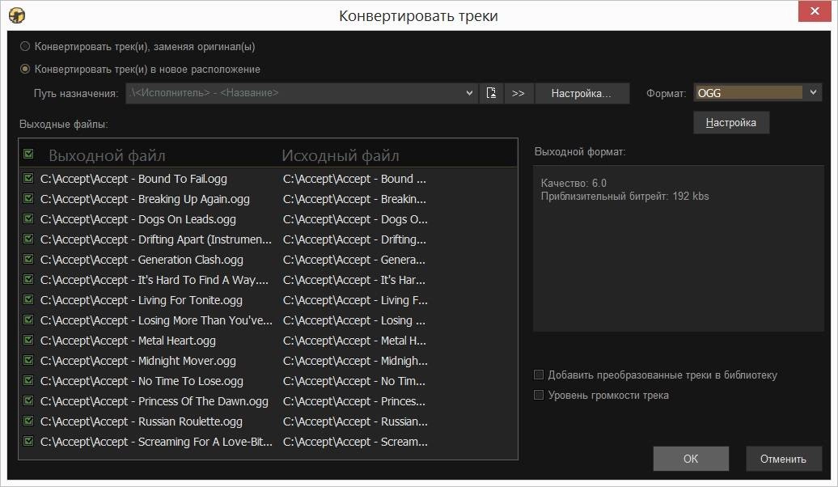The image size is (838, 487).
Task: Select output file Accept - Generation Clash.ogg
Action: 142,260
